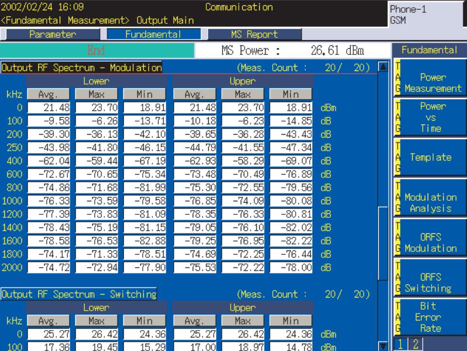Select the Fundamental tab
Image resolution: width=467 pixels, height=351 pixels.
(153, 35)
